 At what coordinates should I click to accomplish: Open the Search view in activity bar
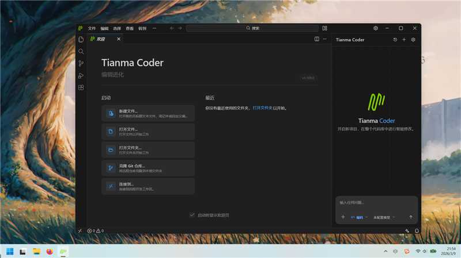click(81, 52)
